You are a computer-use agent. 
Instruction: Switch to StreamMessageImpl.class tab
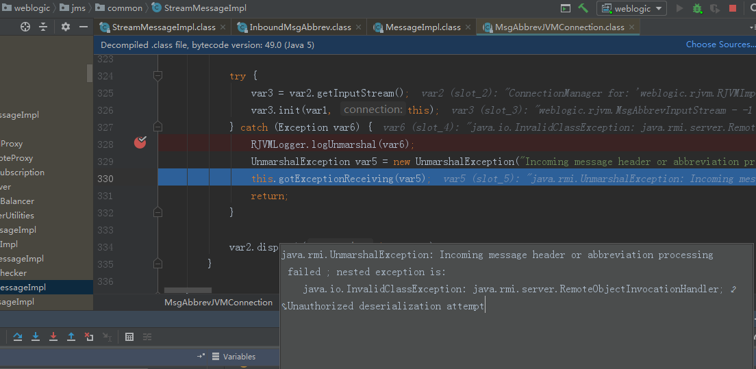coord(162,27)
